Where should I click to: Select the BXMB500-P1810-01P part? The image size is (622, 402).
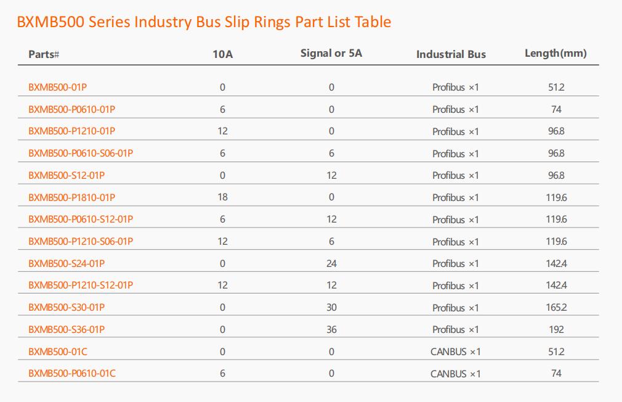tap(72, 197)
